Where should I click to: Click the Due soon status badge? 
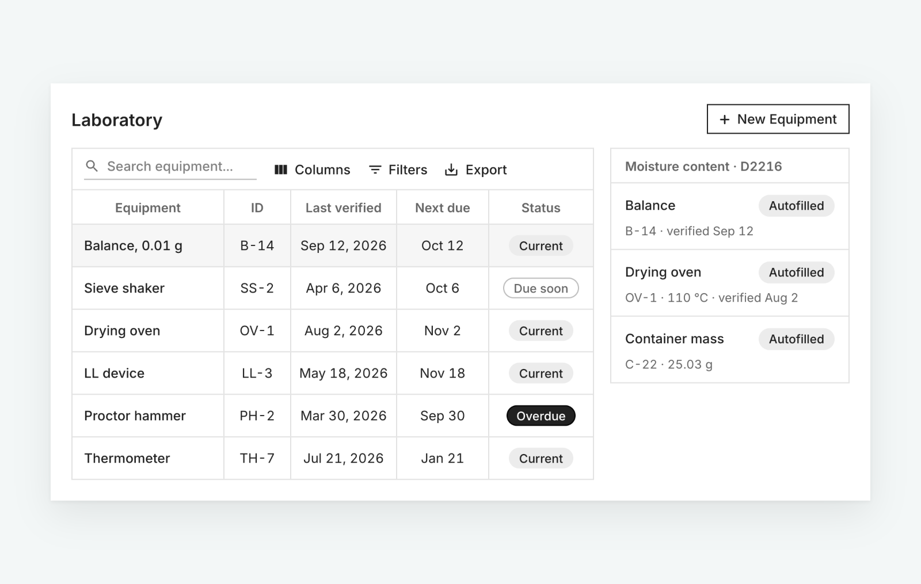(541, 288)
